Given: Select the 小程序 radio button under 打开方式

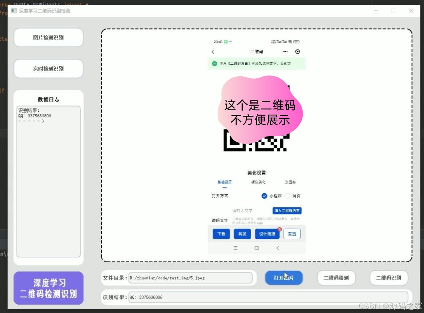Looking at the screenshot, I should pyautogui.click(x=264, y=196).
